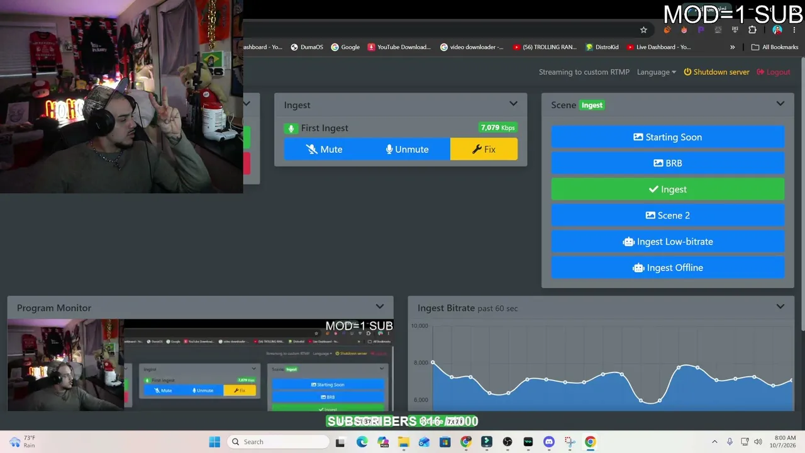Click the Logout link
805x453 pixels.
[x=774, y=72]
